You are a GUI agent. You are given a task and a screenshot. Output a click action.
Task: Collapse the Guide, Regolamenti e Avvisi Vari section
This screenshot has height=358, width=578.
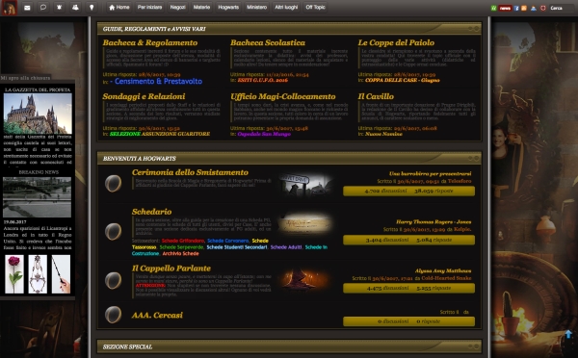click(474, 28)
